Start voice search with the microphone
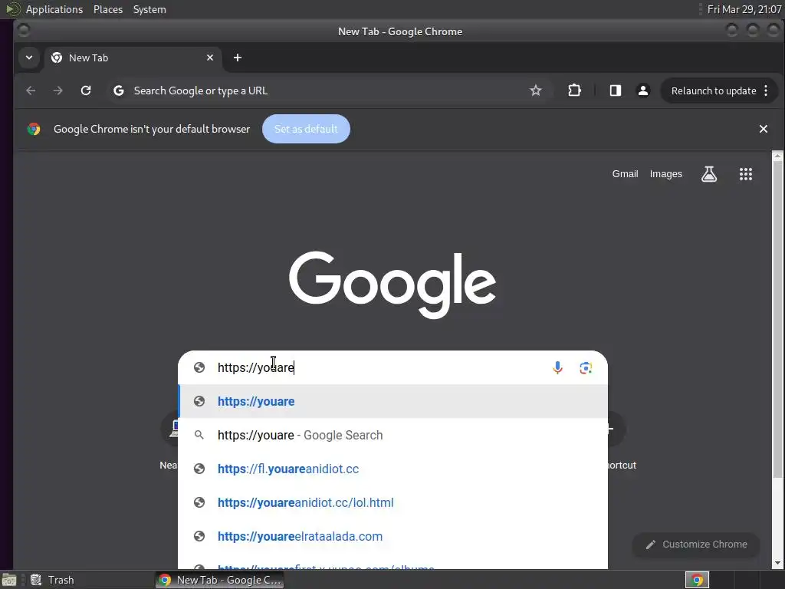 557,367
